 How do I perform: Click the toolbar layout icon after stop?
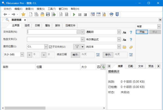tap(93, 14)
